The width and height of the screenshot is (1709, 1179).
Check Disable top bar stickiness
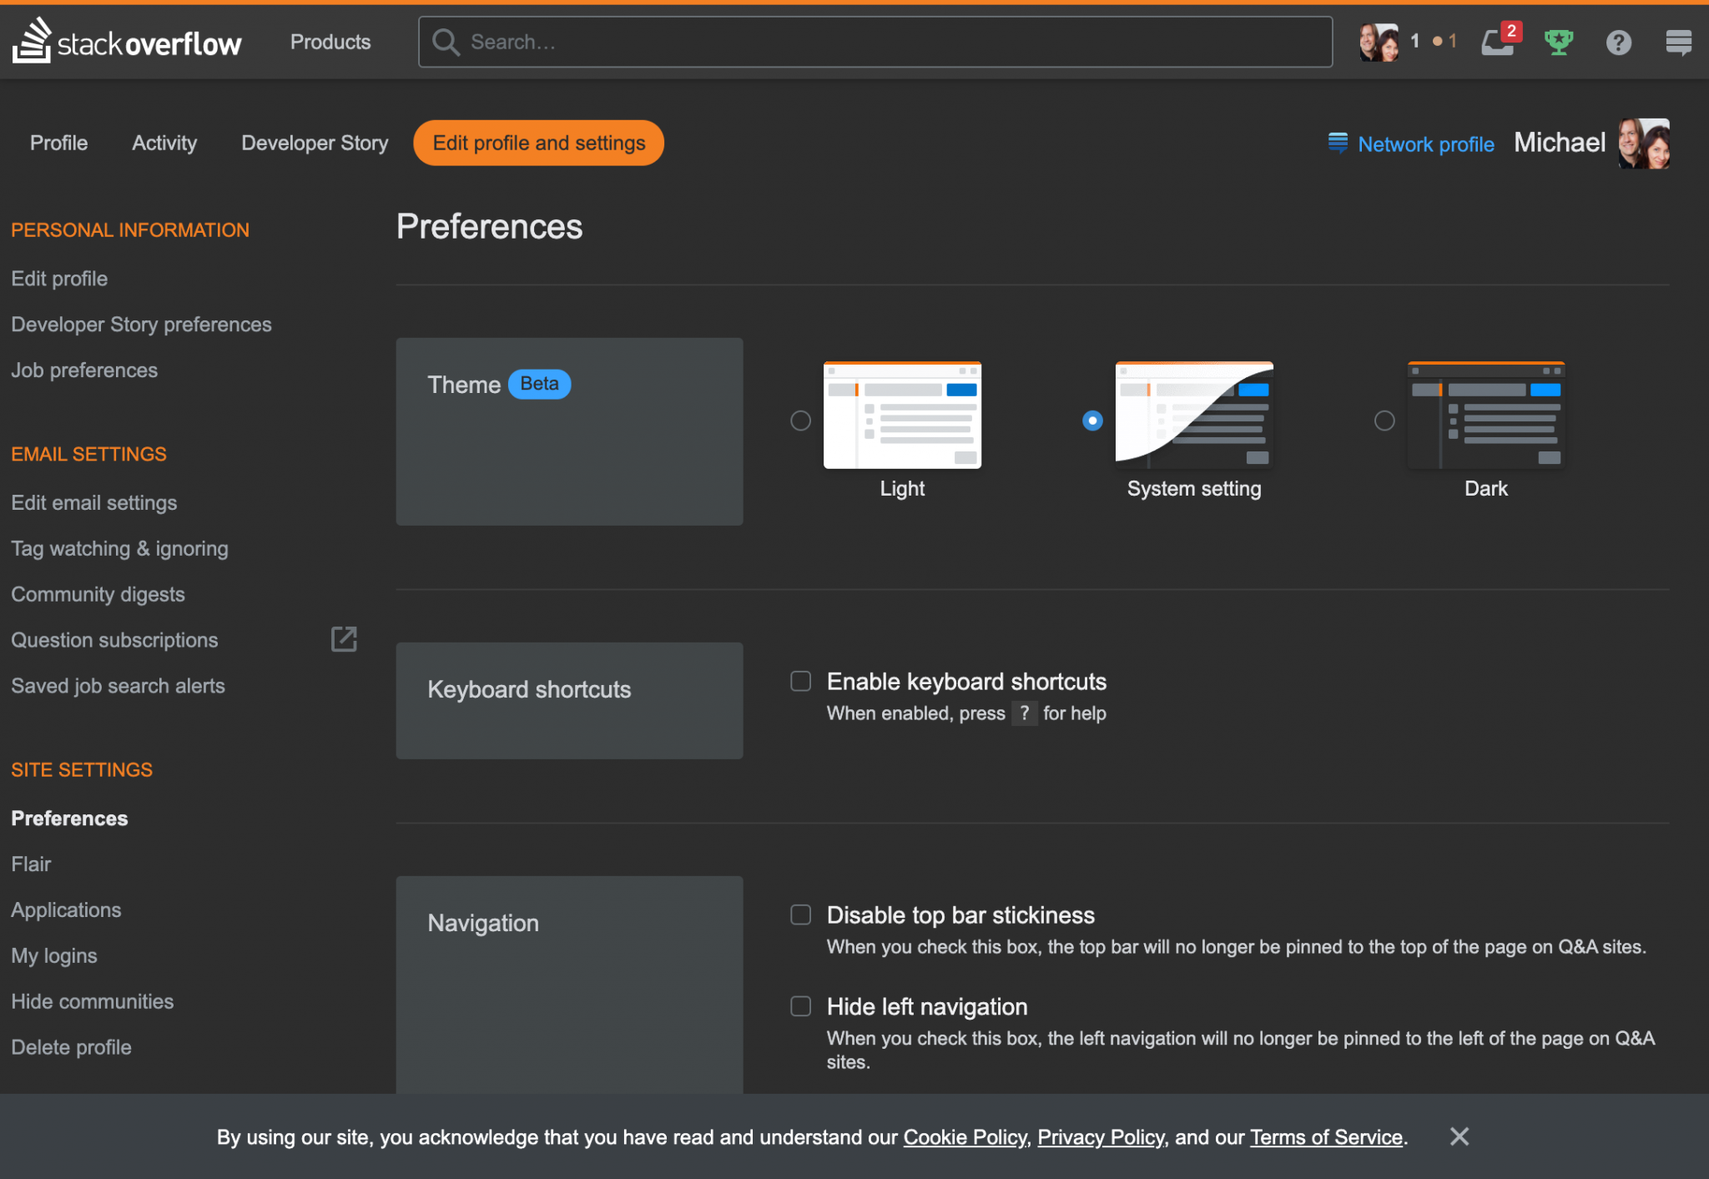(x=800, y=914)
